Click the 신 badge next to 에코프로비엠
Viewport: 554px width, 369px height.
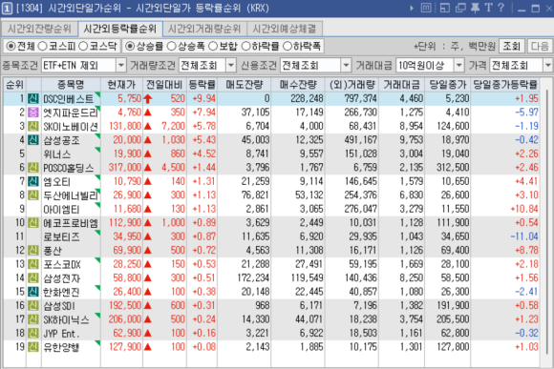pyautogui.click(x=33, y=222)
